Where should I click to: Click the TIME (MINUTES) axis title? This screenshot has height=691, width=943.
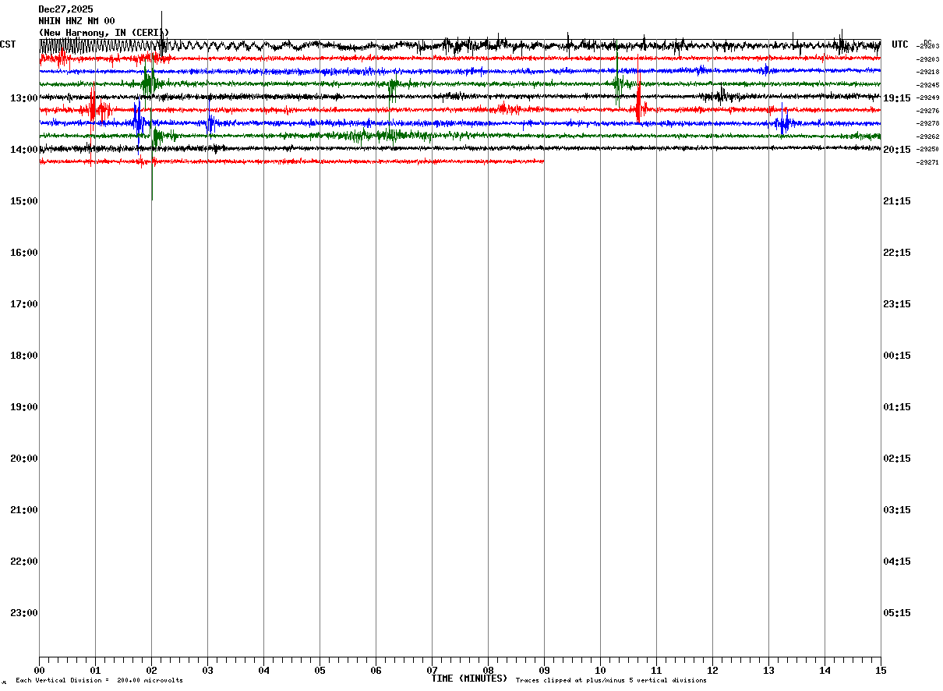pos(469,679)
